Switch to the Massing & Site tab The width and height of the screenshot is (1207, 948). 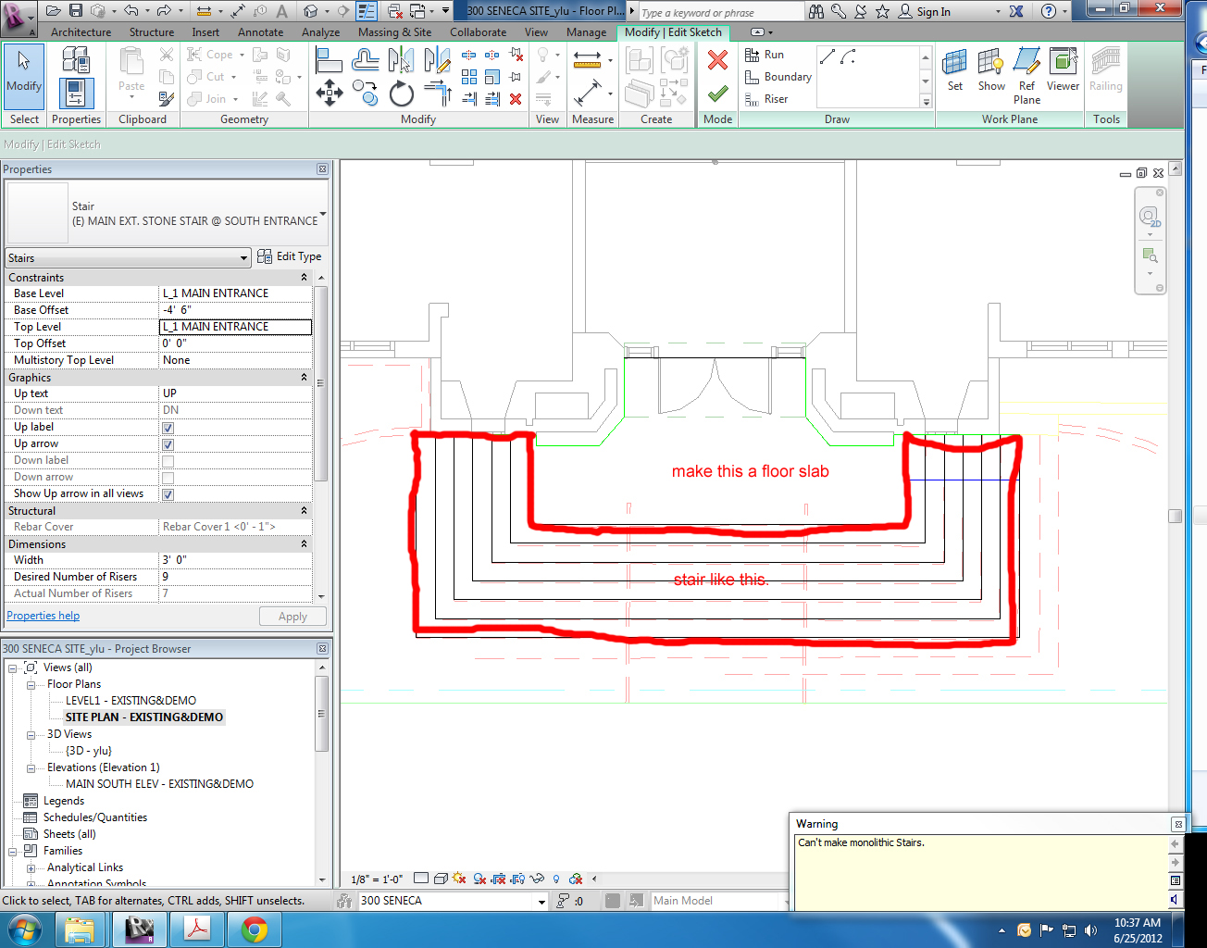(394, 32)
